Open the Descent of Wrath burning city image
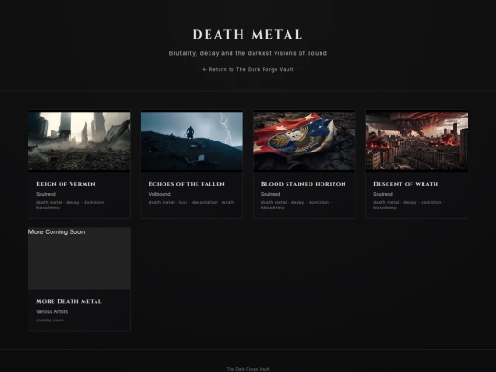The width and height of the screenshot is (496, 372). 417,141
